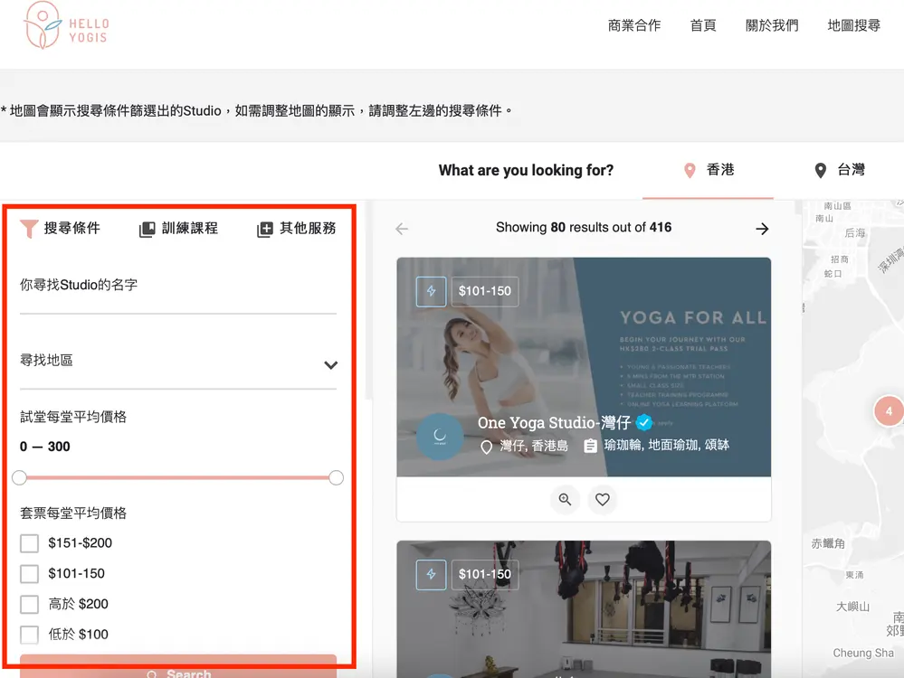The image size is (904, 678).
Task: Click the pink trial price slider track
Action: [x=177, y=477]
